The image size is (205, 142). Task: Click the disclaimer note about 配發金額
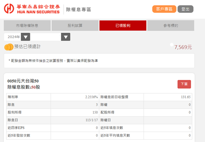point(53,61)
